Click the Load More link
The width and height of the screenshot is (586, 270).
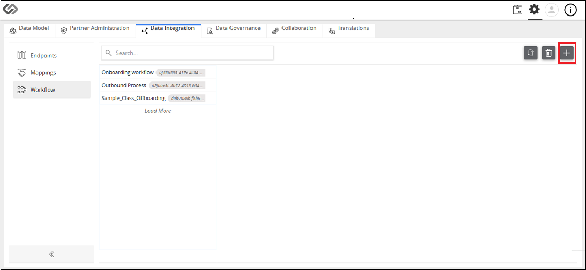(x=158, y=111)
